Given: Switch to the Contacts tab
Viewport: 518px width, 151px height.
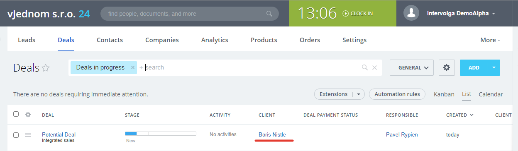Looking at the screenshot, I should [110, 40].
